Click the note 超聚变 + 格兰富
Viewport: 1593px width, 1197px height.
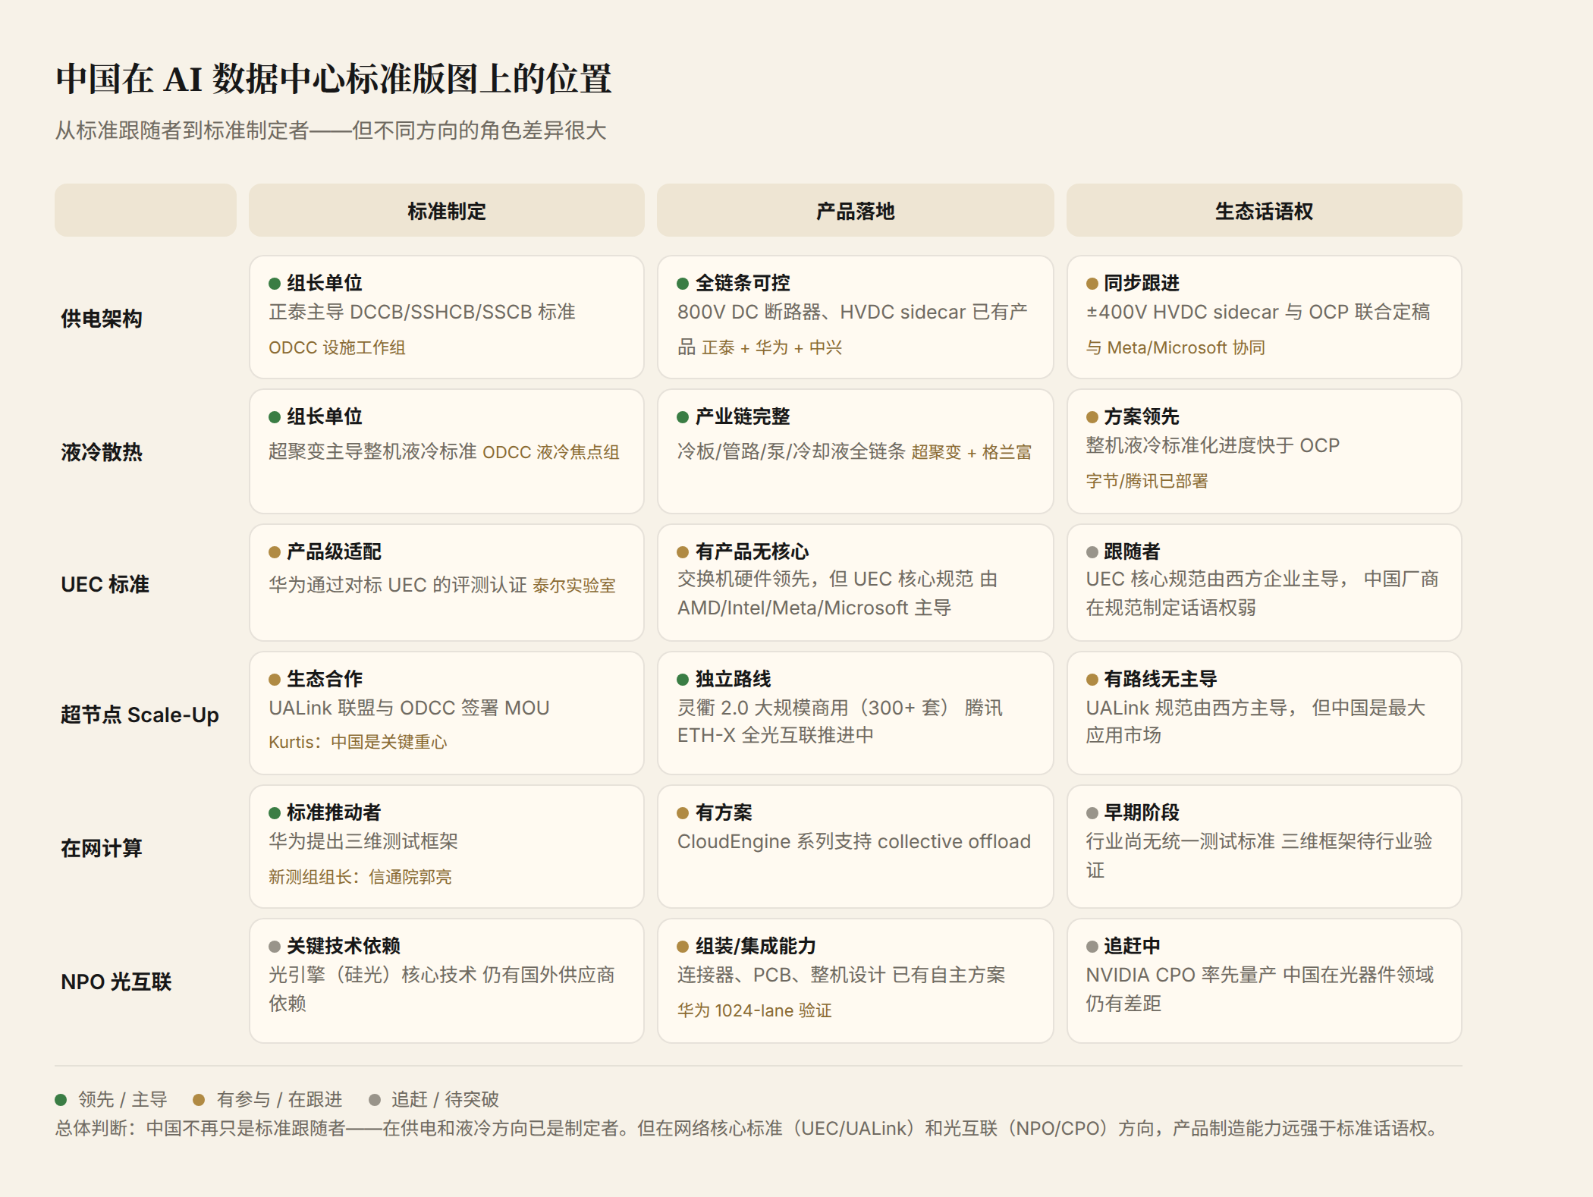point(972,452)
